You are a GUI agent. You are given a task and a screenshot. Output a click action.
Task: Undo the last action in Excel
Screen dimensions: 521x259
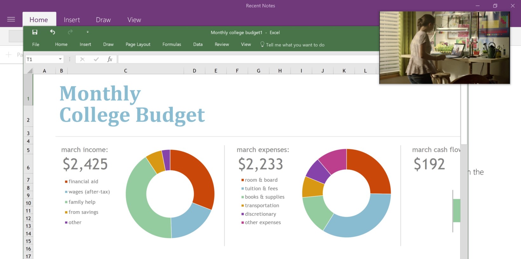click(53, 32)
